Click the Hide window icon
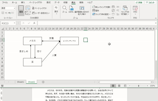158x101 pixels. 113,10
